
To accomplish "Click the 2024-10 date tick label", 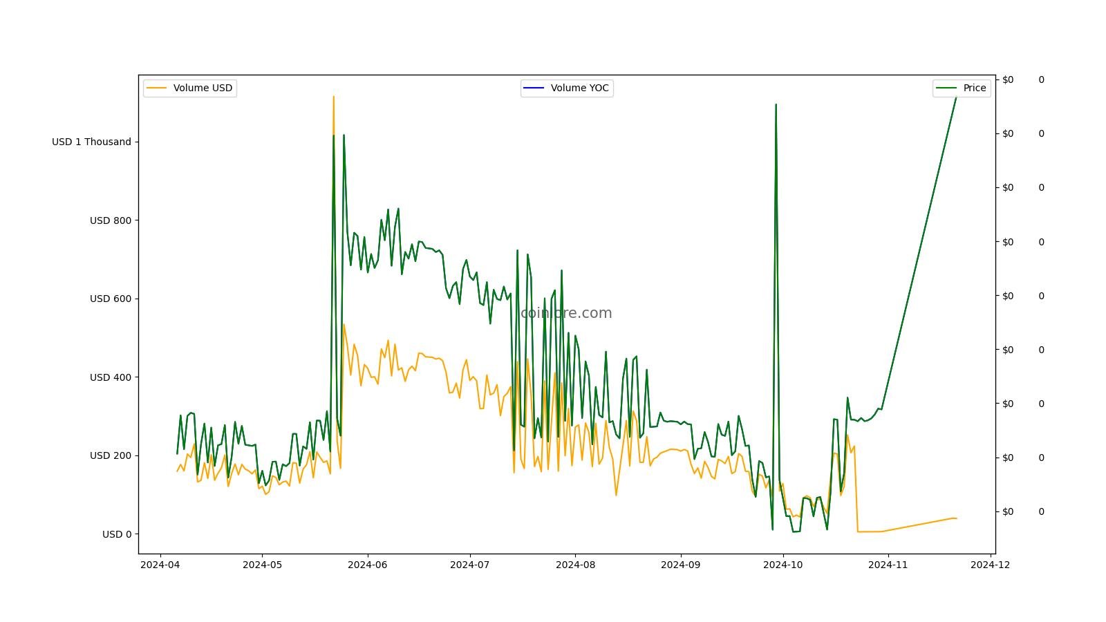I will (x=783, y=565).
